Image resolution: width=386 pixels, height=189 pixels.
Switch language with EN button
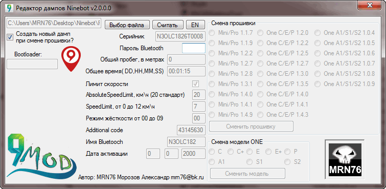195,25
